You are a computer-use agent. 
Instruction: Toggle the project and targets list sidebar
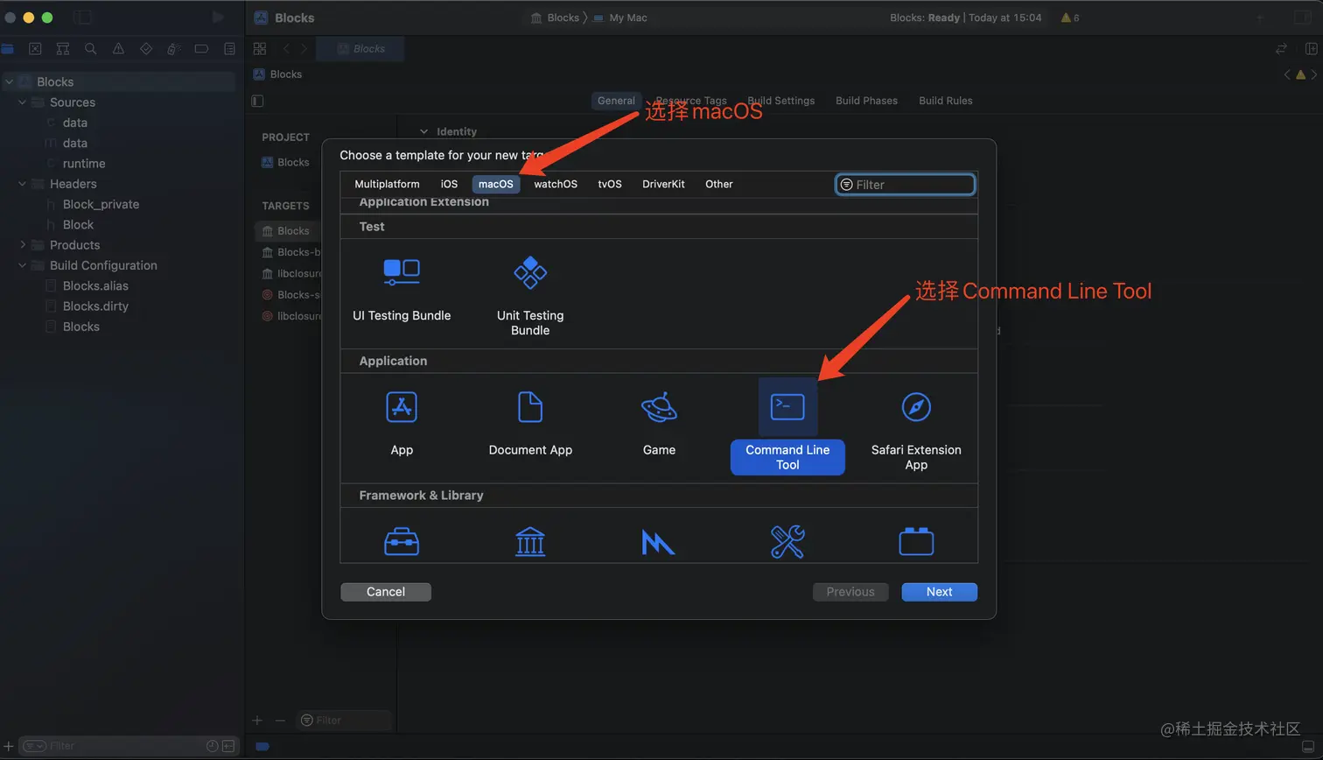pyautogui.click(x=257, y=101)
